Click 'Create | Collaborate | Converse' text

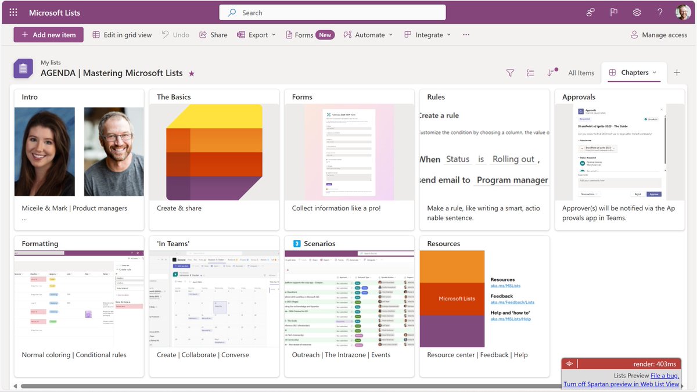tap(203, 355)
